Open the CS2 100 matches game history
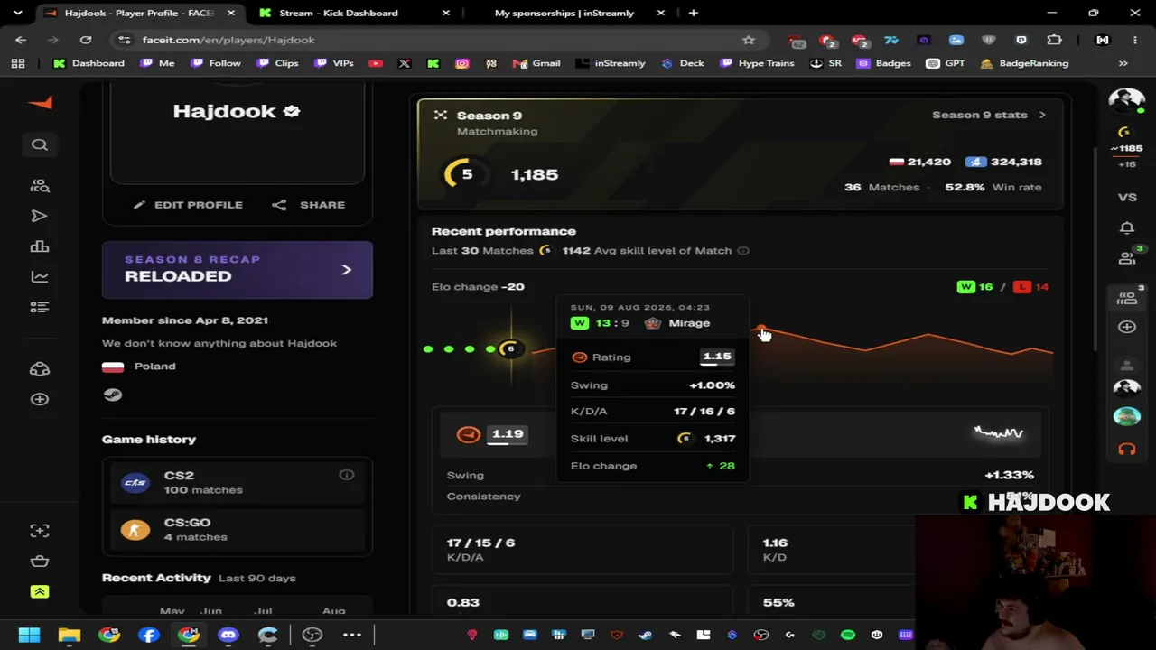The height and width of the screenshot is (650, 1156). 238,482
